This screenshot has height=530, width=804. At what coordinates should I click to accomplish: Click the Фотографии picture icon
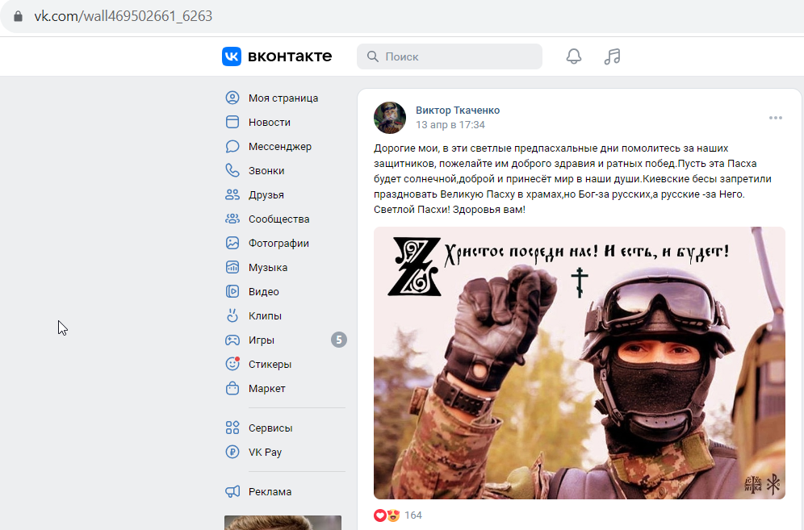click(x=232, y=243)
